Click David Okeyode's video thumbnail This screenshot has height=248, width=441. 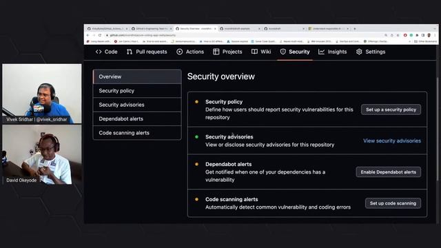click(42, 154)
